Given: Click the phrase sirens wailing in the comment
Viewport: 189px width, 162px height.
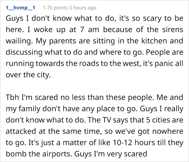Looking at the screenshot, I should [173, 30].
